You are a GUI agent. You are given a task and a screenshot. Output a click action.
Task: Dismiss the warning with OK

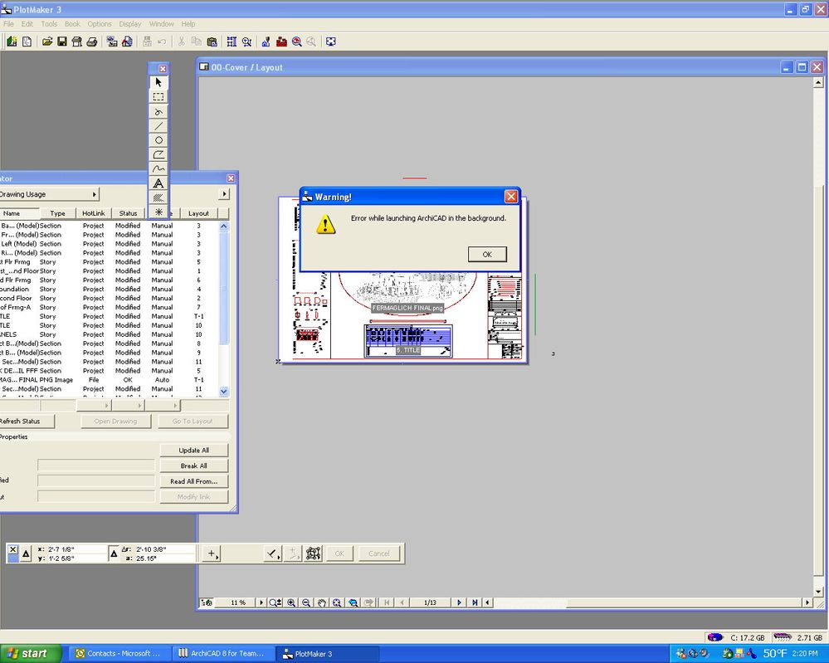pyautogui.click(x=487, y=254)
